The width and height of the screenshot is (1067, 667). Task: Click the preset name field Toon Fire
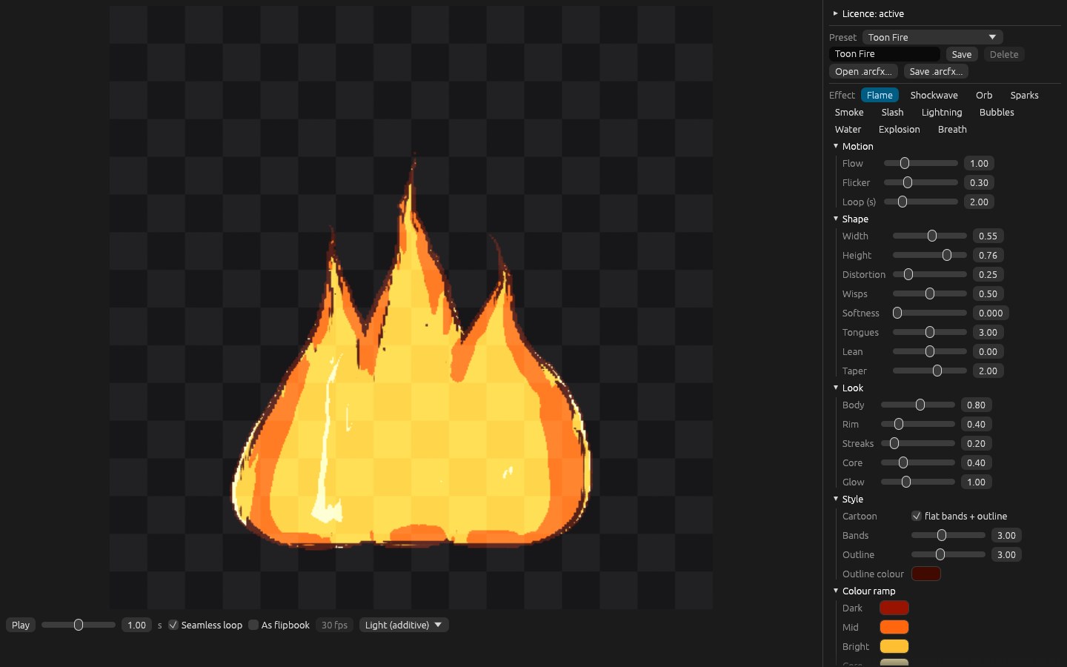(885, 54)
